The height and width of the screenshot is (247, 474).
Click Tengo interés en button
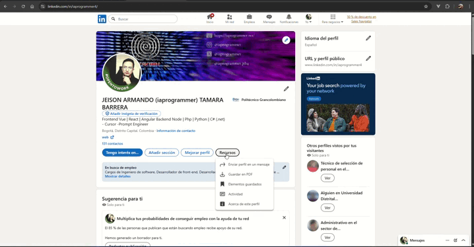(122, 153)
